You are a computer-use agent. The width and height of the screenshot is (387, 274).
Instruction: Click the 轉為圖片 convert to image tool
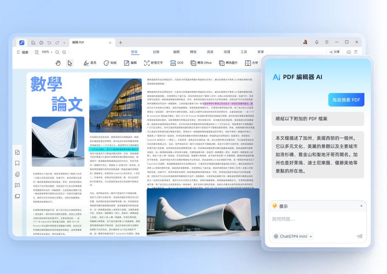pyautogui.click(x=228, y=63)
